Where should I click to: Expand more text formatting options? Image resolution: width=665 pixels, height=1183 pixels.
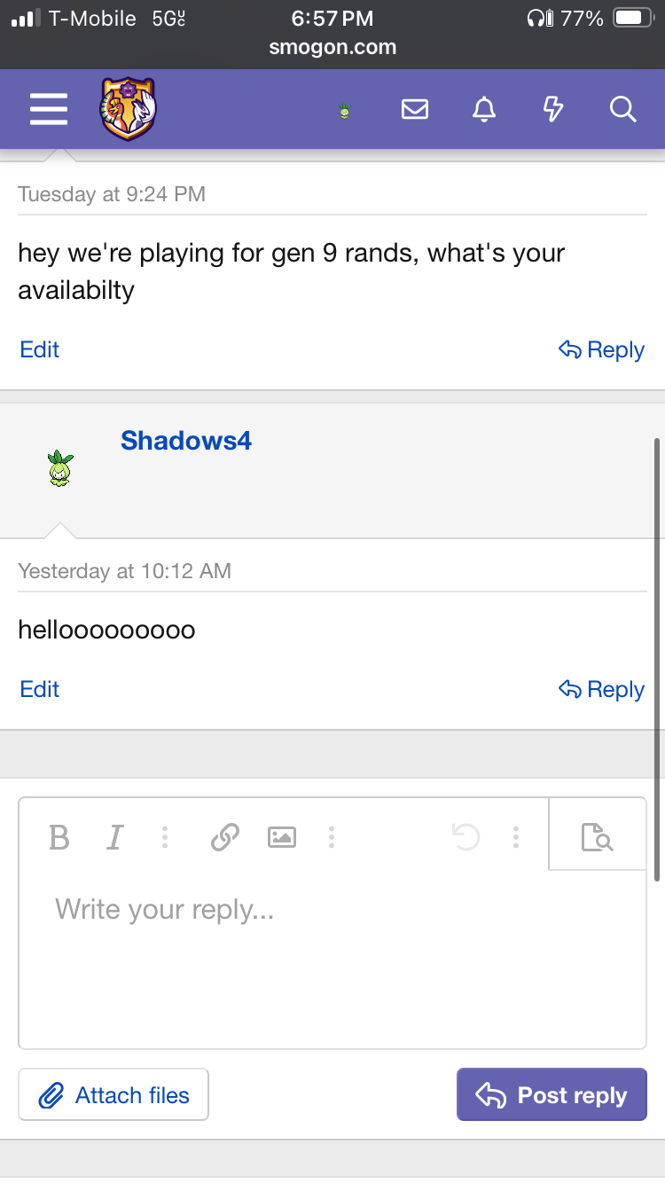pos(165,836)
